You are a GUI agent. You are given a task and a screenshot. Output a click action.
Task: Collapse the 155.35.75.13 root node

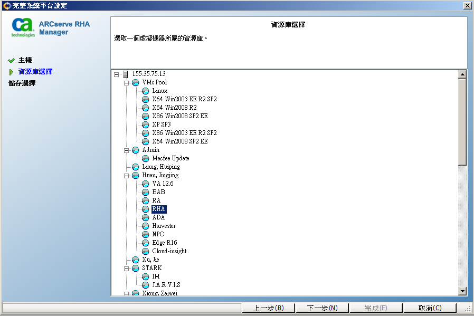tap(116, 74)
